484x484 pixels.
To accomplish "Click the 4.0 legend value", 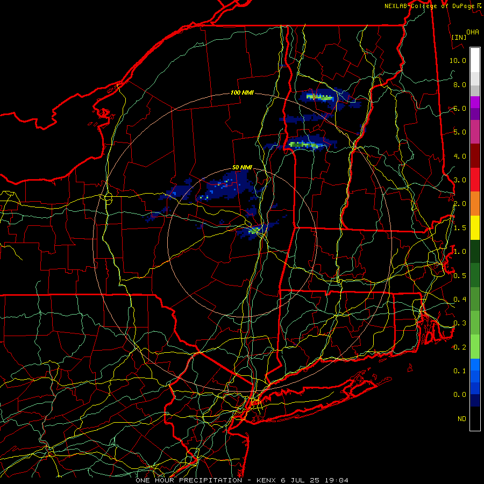I will click(460, 156).
